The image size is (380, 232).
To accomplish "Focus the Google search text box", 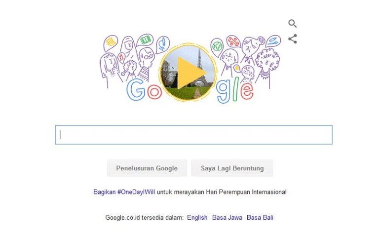I will pos(193,135).
